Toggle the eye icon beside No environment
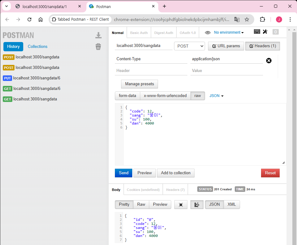297x245 pixels. (207, 32)
